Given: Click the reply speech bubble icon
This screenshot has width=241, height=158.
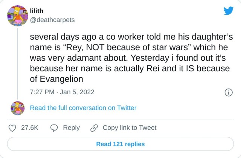Looking at the screenshot, I should click(54, 128).
